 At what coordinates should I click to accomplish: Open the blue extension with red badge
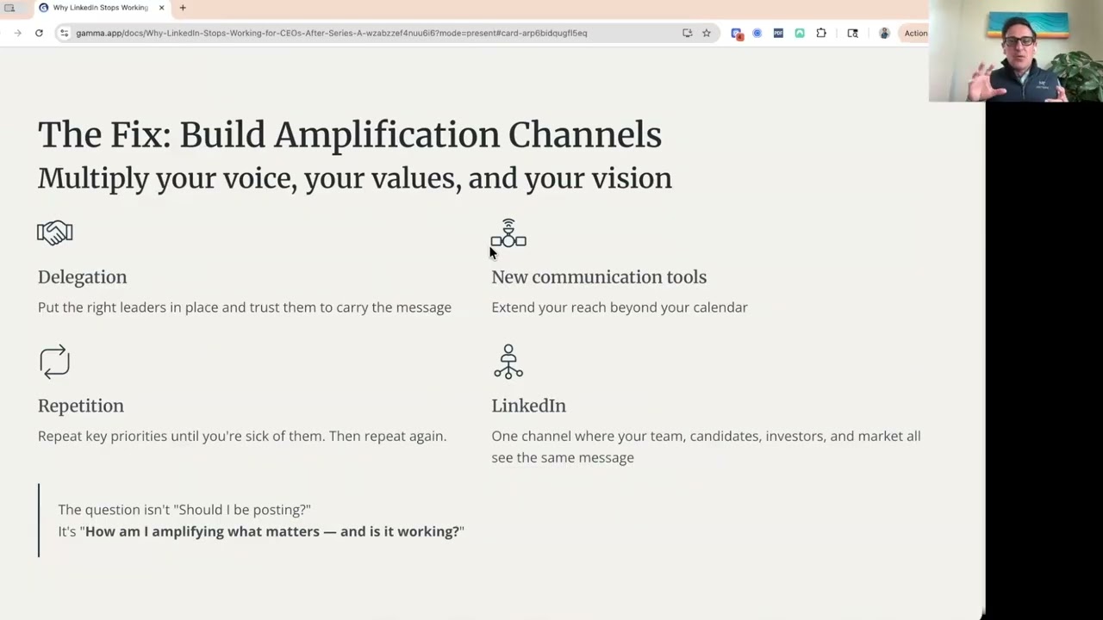pos(737,34)
